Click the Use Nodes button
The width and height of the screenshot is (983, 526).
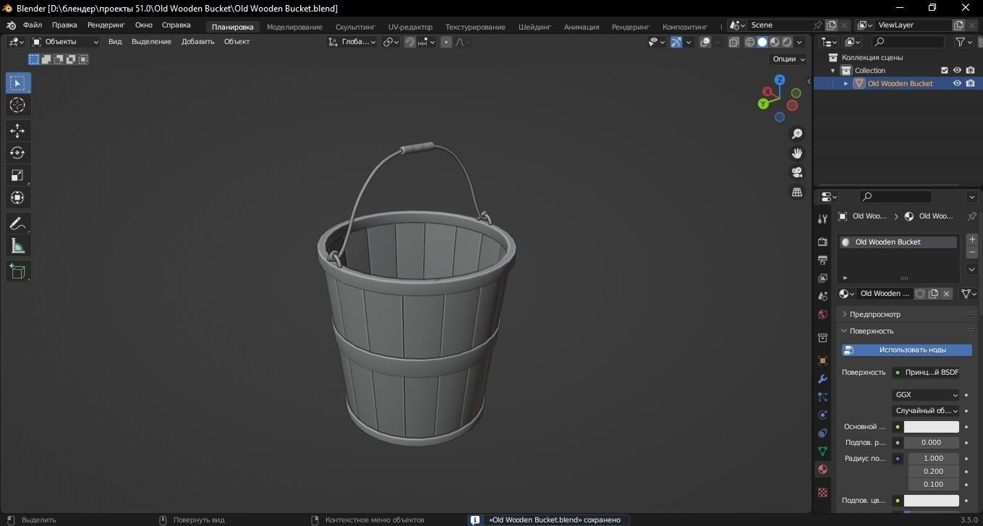tap(907, 350)
